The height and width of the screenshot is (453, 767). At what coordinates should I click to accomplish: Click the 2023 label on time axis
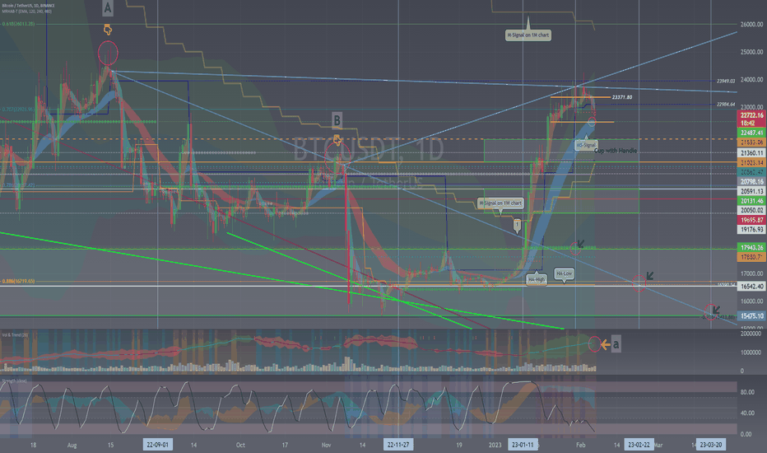click(495, 445)
